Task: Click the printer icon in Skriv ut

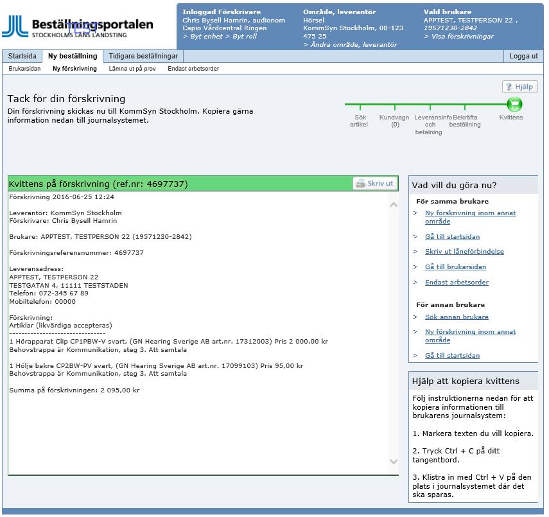Action: coord(360,184)
